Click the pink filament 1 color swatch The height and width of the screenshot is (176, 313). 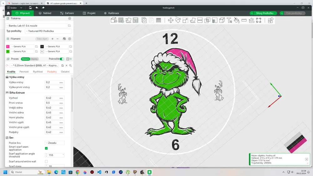8,47
